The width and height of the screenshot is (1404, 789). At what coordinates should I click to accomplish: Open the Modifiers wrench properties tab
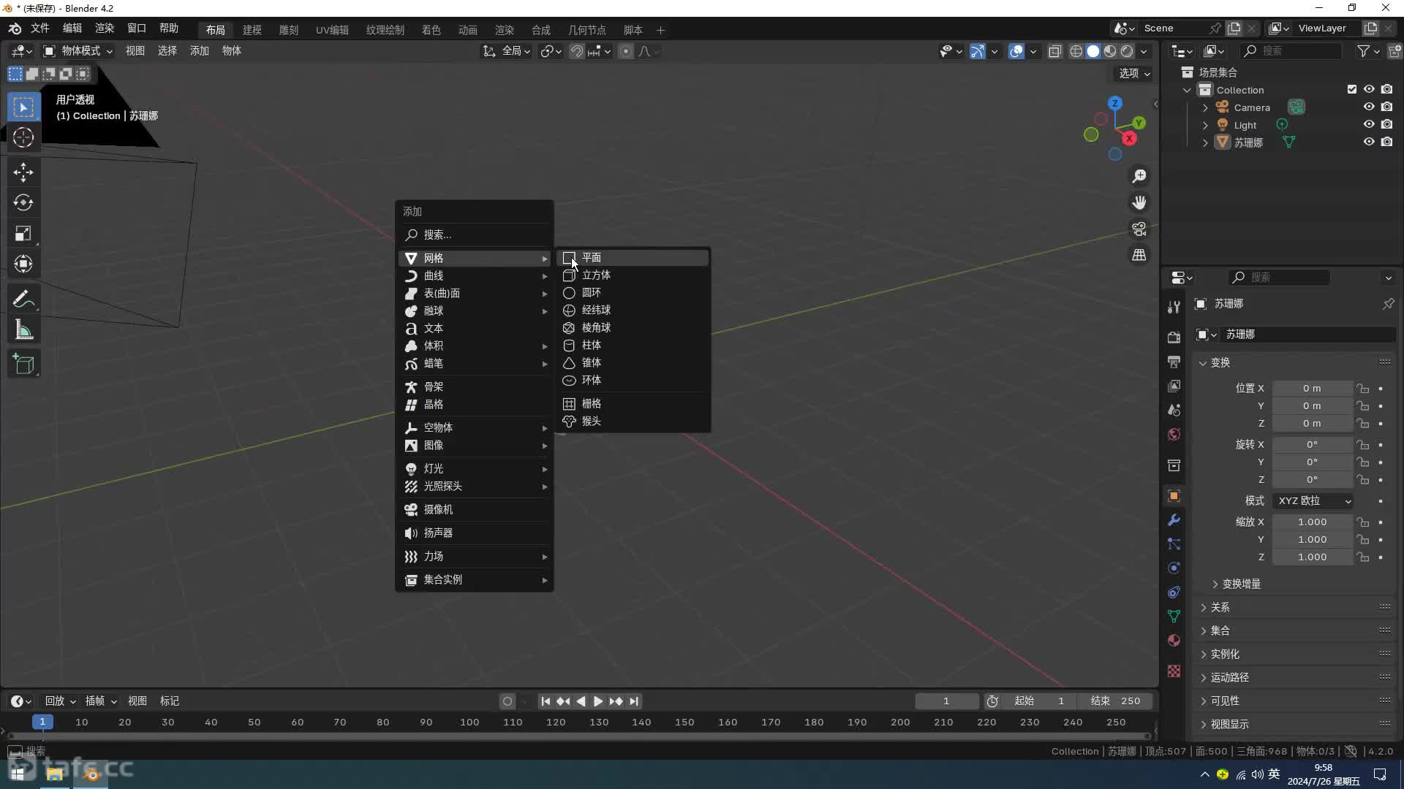(1174, 520)
